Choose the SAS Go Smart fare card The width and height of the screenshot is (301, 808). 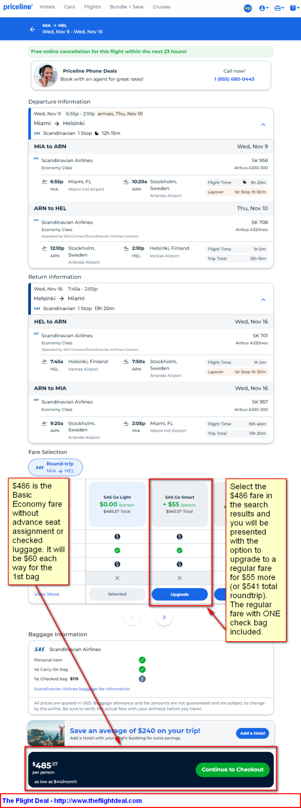[180, 504]
